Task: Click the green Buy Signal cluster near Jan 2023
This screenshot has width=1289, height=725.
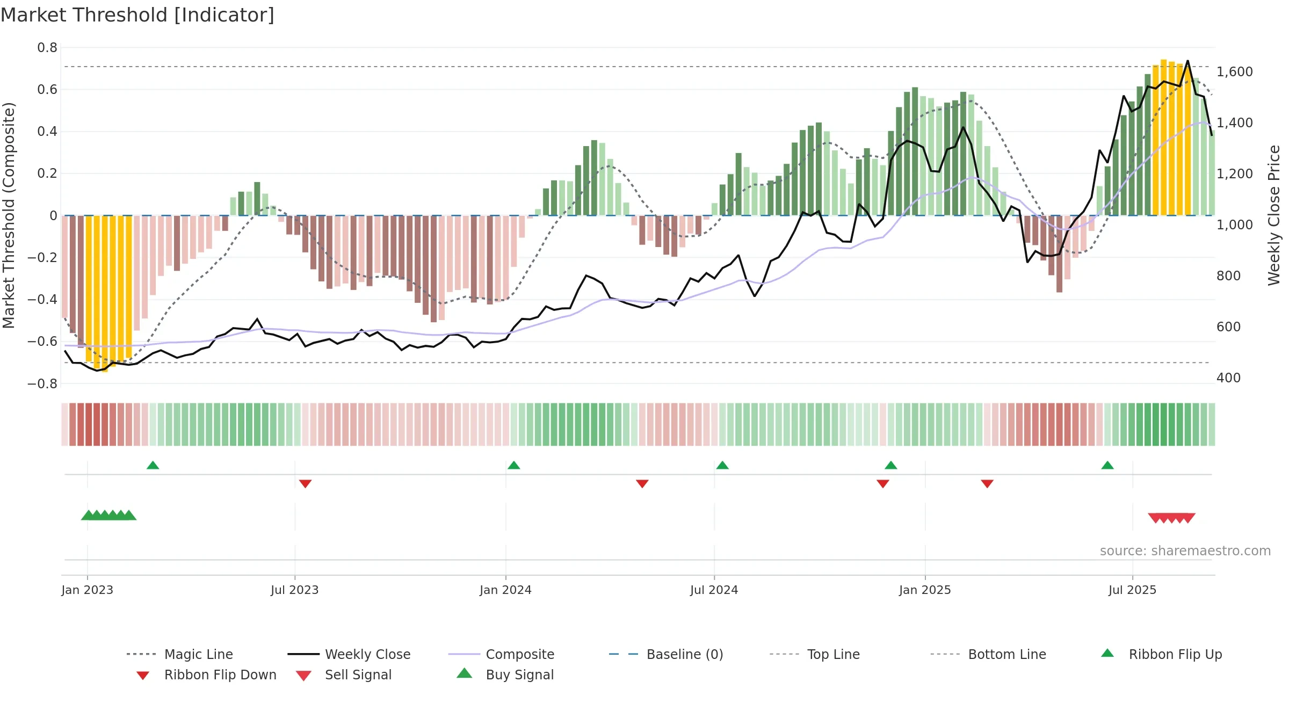Action: [x=109, y=515]
